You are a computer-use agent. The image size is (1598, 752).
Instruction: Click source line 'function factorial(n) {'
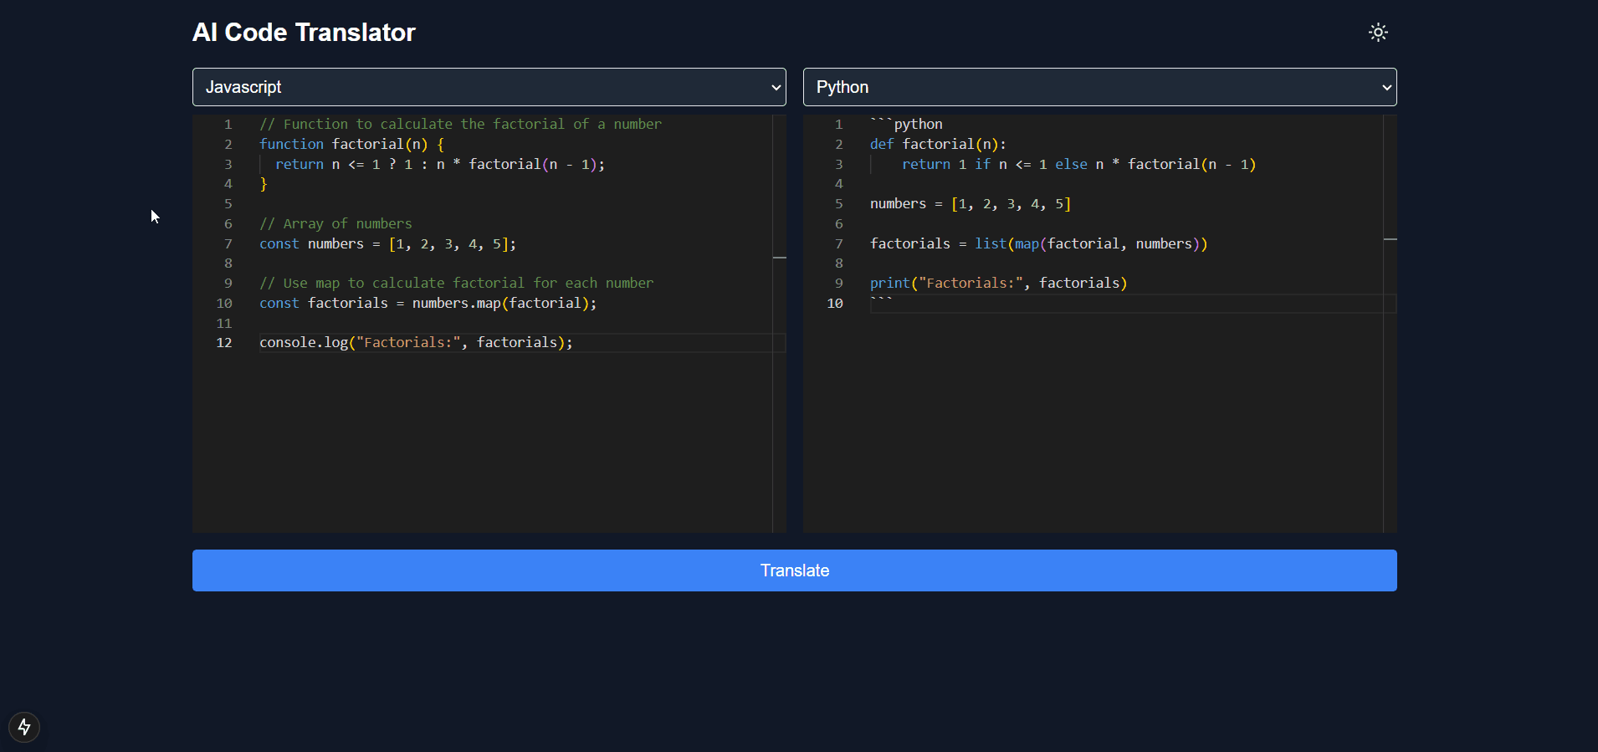pyautogui.click(x=351, y=144)
